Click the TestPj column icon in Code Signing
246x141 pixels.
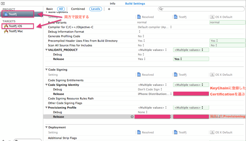pos(176,75)
